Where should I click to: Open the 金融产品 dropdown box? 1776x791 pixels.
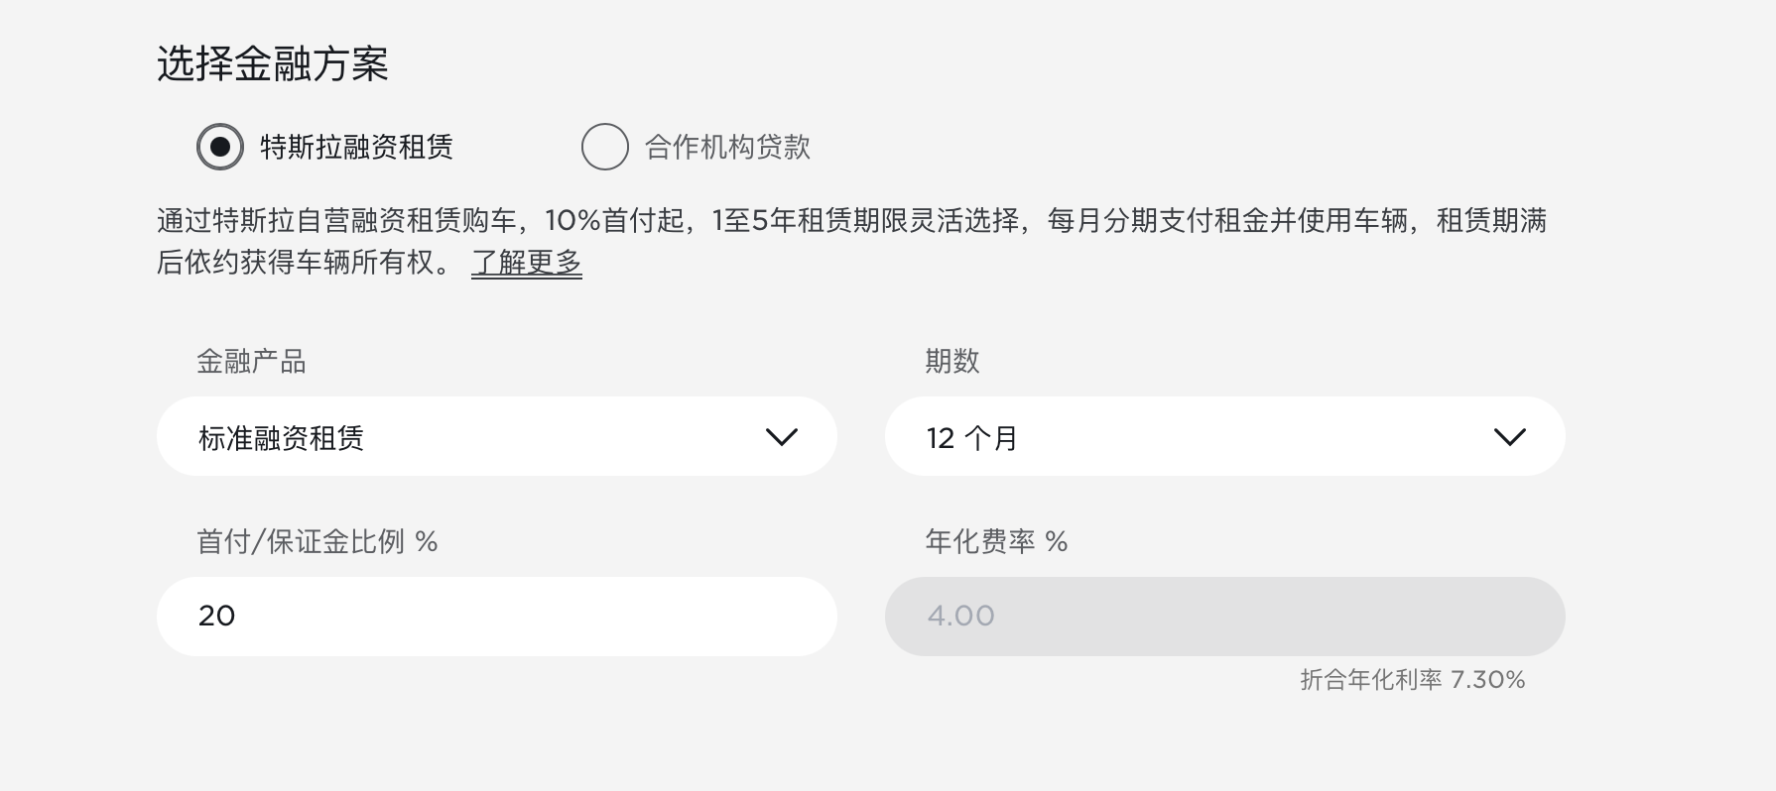pyautogui.click(x=496, y=436)
